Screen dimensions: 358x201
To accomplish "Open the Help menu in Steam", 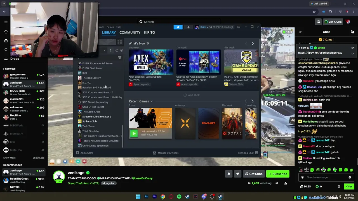I will coord(119,27).
